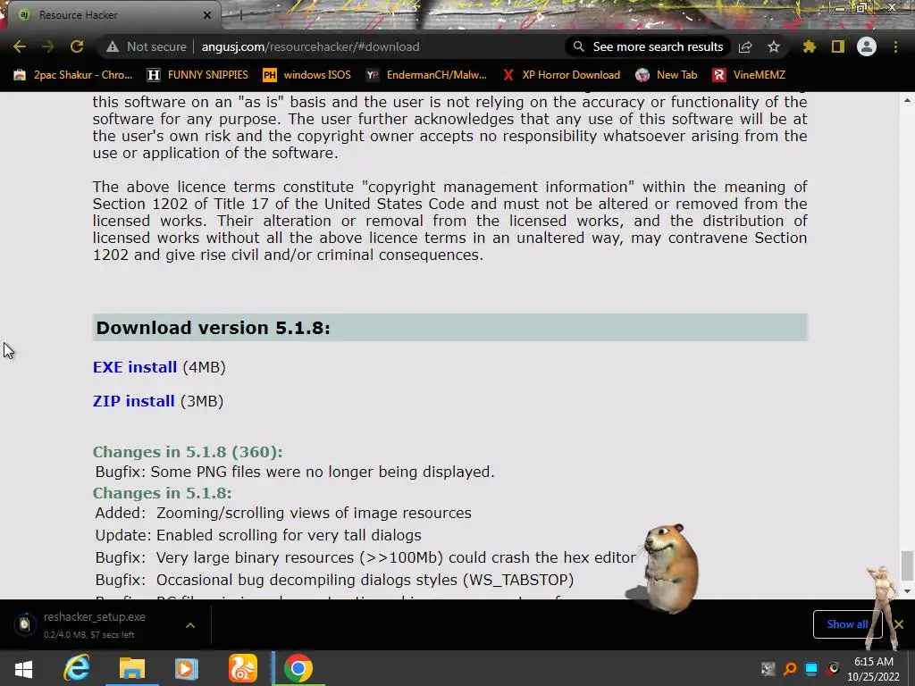
Task: Go back to the previous page
Action: pyautogui.click(x=20, y=46)
